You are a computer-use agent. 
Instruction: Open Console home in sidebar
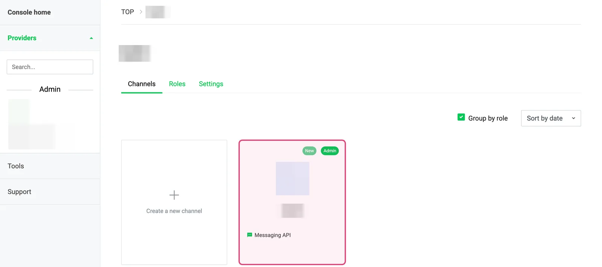point(29,12)
